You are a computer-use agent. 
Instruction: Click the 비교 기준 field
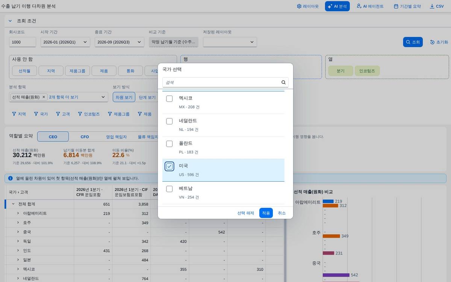click(174, 42)
